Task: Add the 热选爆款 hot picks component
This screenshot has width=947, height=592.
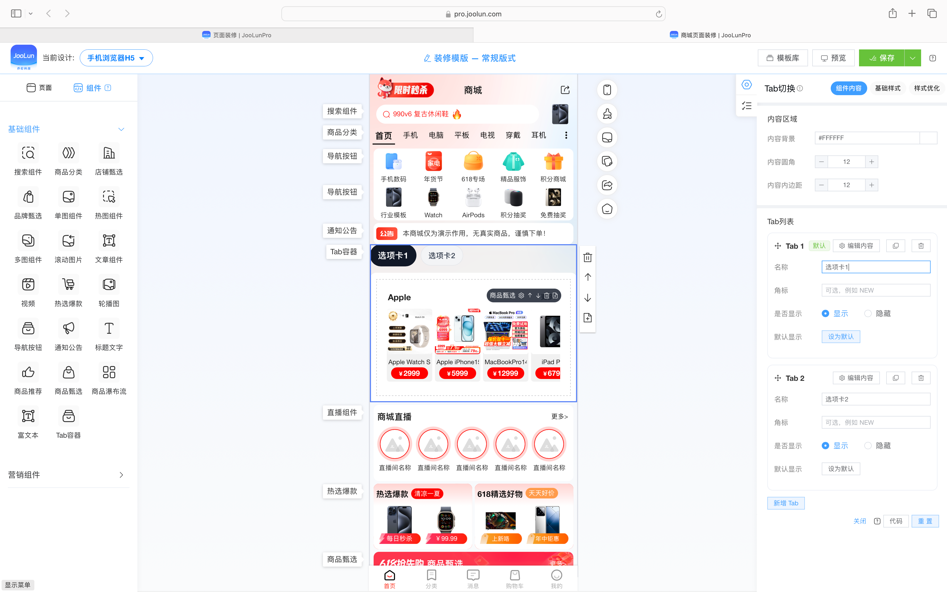Action: [68, 285]
